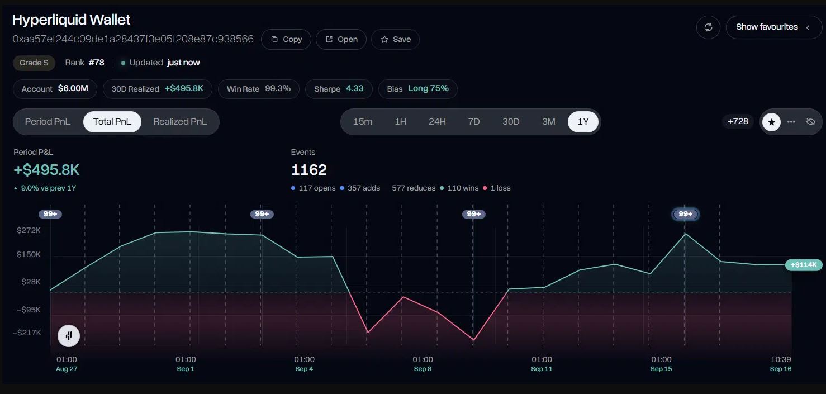
Task: Select the 24H timeframe
Action: coord(437,121)
